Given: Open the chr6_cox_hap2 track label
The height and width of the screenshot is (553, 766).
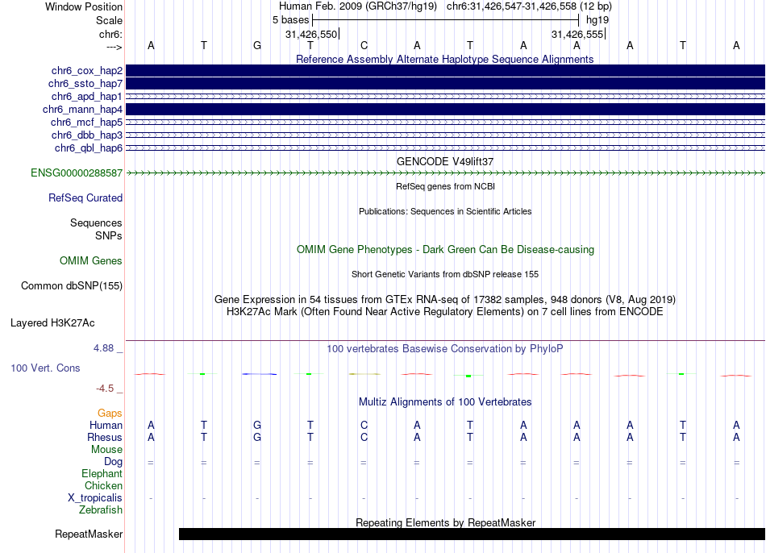Looking at the screenshot, I should [x=87, y=71].
